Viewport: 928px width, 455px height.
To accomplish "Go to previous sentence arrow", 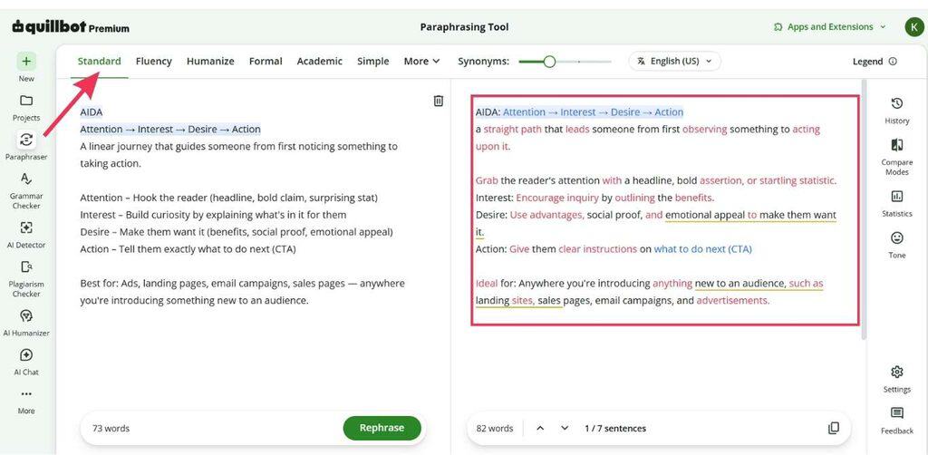I will pyautogui.click(x=540, y=428).
